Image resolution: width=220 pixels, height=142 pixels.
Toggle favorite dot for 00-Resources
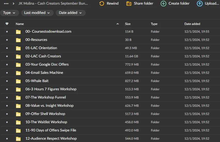point(7,40)
